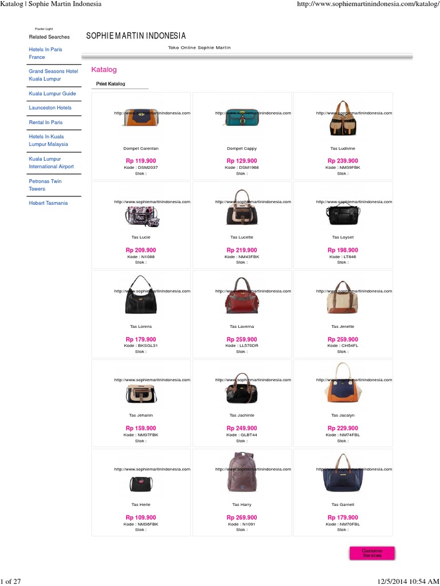
Task: View the Tas Harry backpack photo
Action: click(x=242, y=472)
